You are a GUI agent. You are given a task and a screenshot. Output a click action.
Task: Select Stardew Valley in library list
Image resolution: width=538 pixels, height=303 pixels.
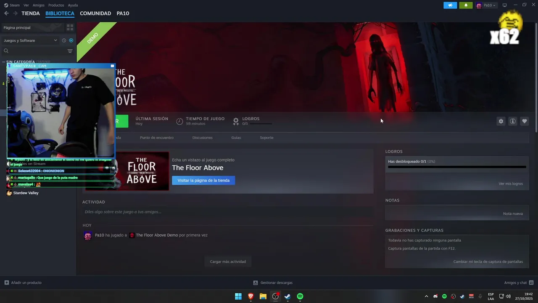pyautogui.click(x=26, y=193)
